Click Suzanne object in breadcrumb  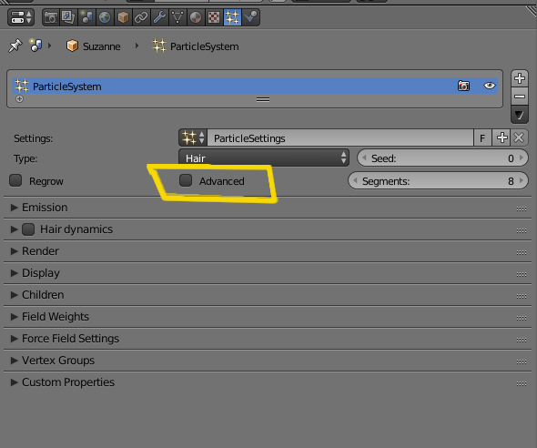pos(94,46)
